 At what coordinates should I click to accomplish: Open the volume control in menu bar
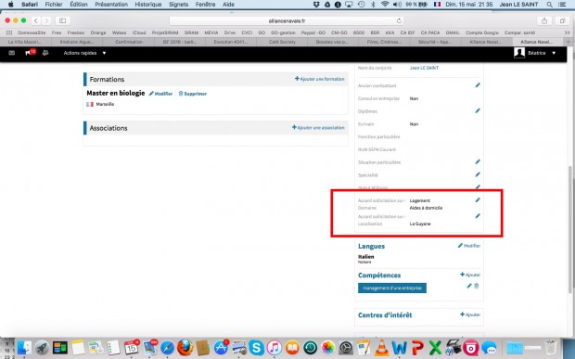[x=397, y=5]
